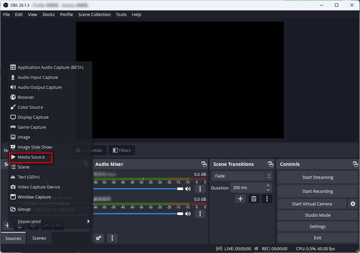Choose Media Source from the add menu
The width and height of the screenshot is (360, 253).
(31, 157)
